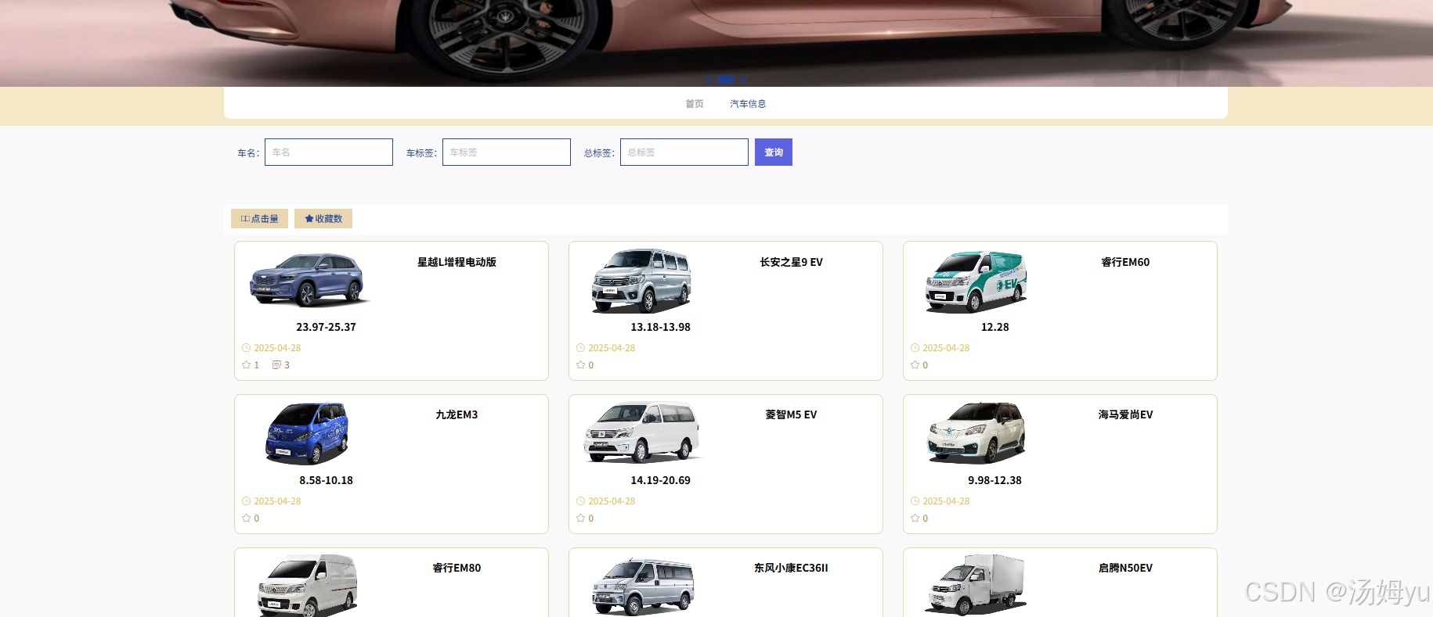Switch to the 汽车信息 navigation tab
The image size is (1433, 617).
748,103
